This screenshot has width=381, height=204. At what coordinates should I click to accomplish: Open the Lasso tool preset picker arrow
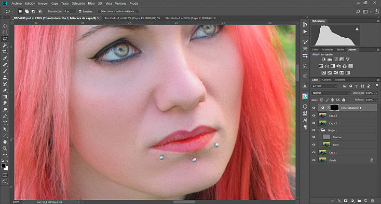tap(12, 11)
